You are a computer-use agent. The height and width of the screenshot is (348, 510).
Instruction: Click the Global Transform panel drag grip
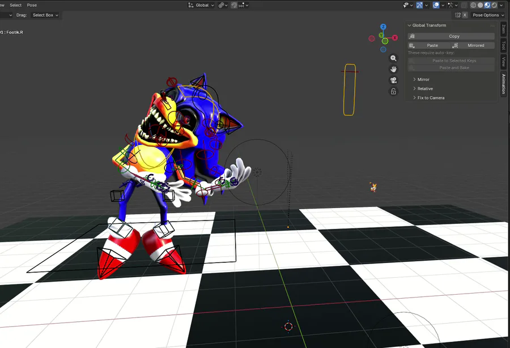coord(492,26)
